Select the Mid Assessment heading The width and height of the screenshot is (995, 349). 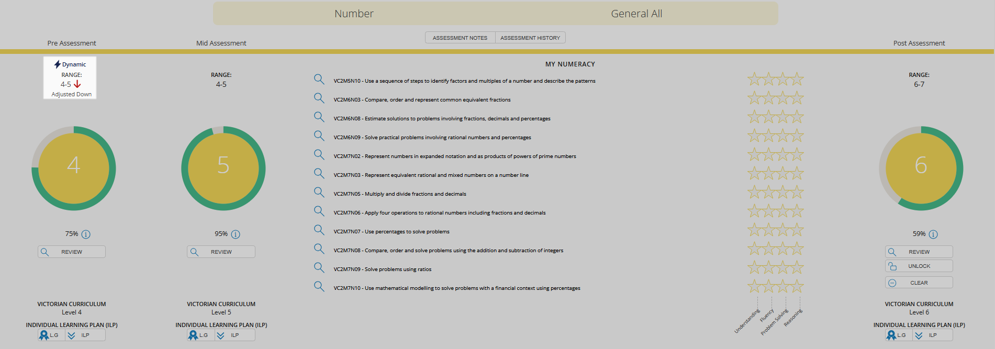(x=221, y=43)
